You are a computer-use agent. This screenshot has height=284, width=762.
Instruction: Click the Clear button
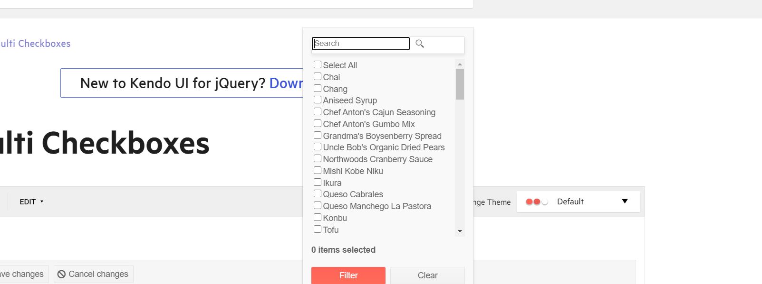tap(427, 275)
